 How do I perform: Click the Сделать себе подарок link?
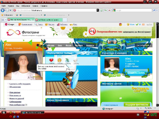point(20,84)
